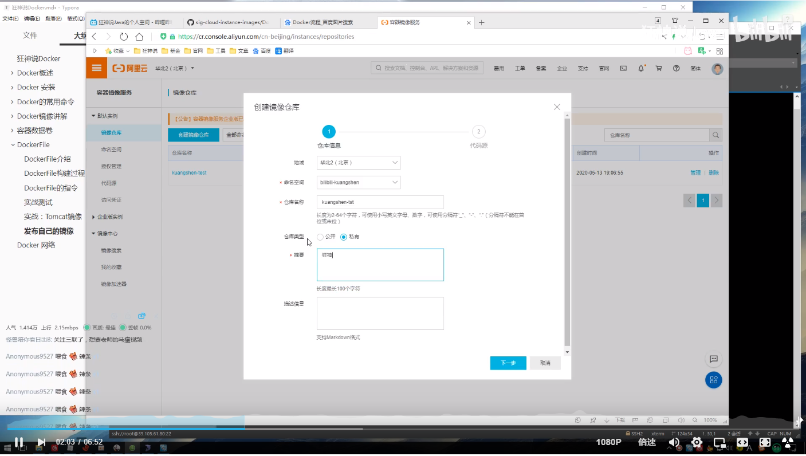Focus the 摘要 text area
The width and height of the screenshot is (806, 456).
380,265
